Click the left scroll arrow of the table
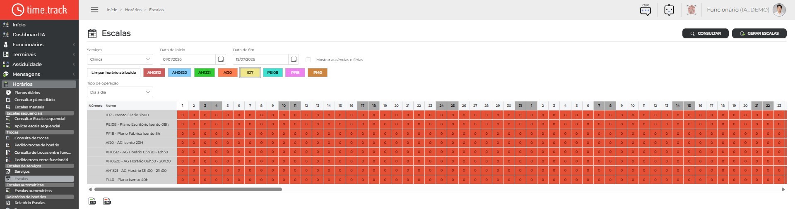Viewport: 795px width, 209px height. coord(90,190)
